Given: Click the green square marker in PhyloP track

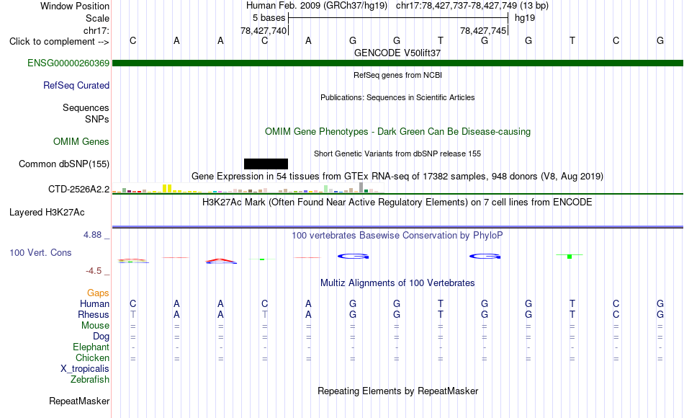Looking at the screenshot, I should pyautogui.click(x=570, y=257).
